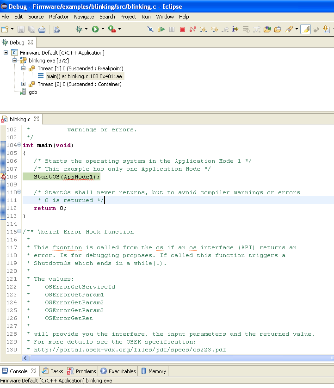Collapse Error Hook comment fold at line 115

click(x=19, y=231)
